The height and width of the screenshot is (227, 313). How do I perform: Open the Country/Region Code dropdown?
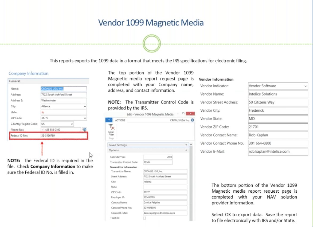click(72, 124)
